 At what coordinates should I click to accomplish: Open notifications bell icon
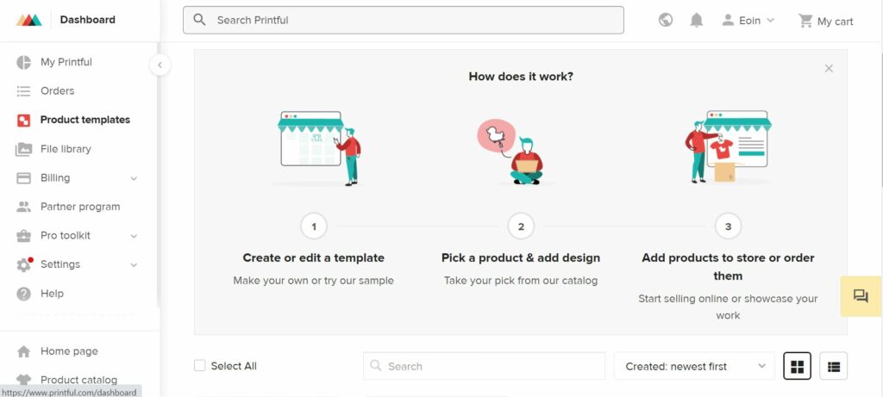[697, 21]
